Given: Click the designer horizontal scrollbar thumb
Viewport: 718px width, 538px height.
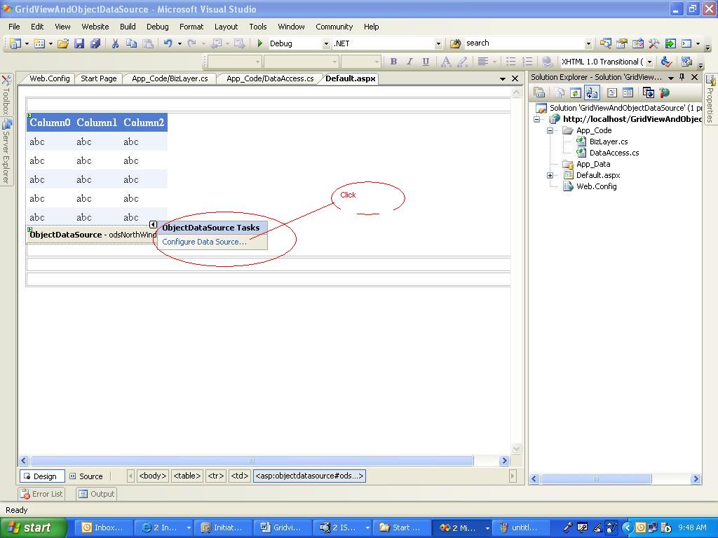Looking at the screenshot, I should point(252,461).
